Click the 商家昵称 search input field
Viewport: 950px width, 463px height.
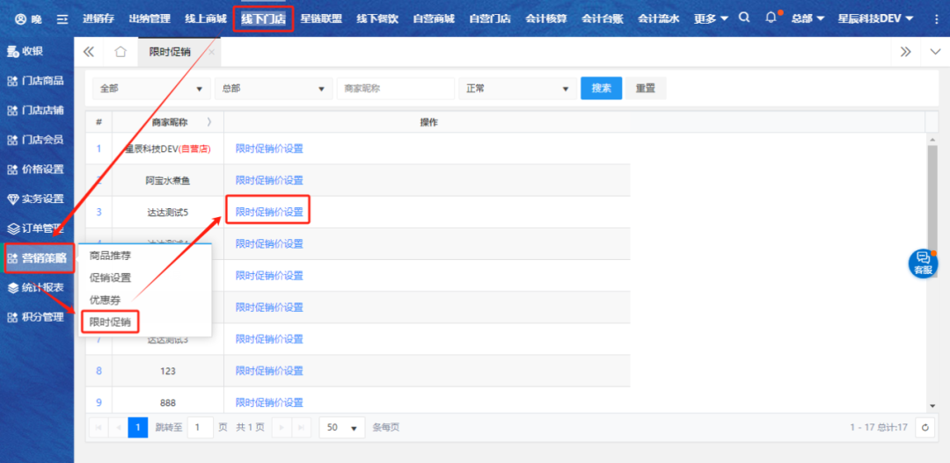coord(394,89)
